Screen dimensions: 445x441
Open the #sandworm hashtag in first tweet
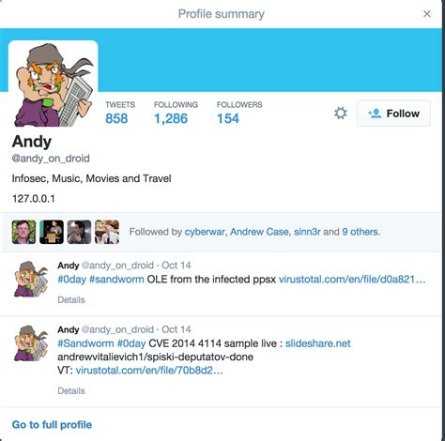coord(116,279)
